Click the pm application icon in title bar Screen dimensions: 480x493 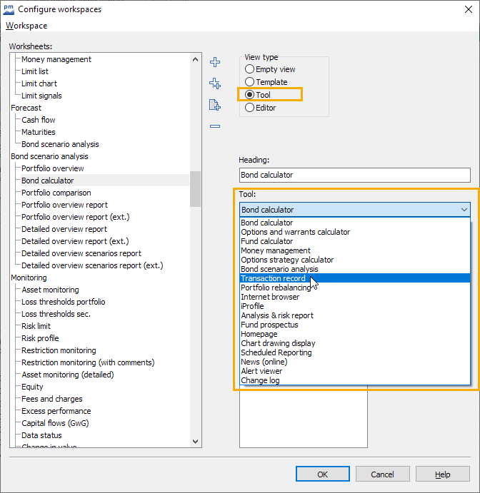(x=9, y=9)
